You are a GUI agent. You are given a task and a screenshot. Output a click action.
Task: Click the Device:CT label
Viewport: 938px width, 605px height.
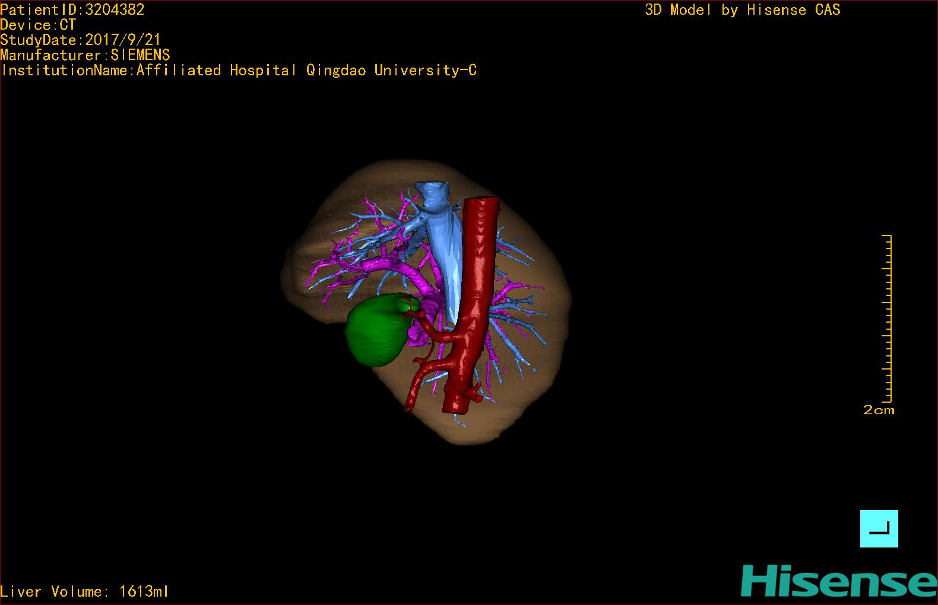(x=38, y=25)
